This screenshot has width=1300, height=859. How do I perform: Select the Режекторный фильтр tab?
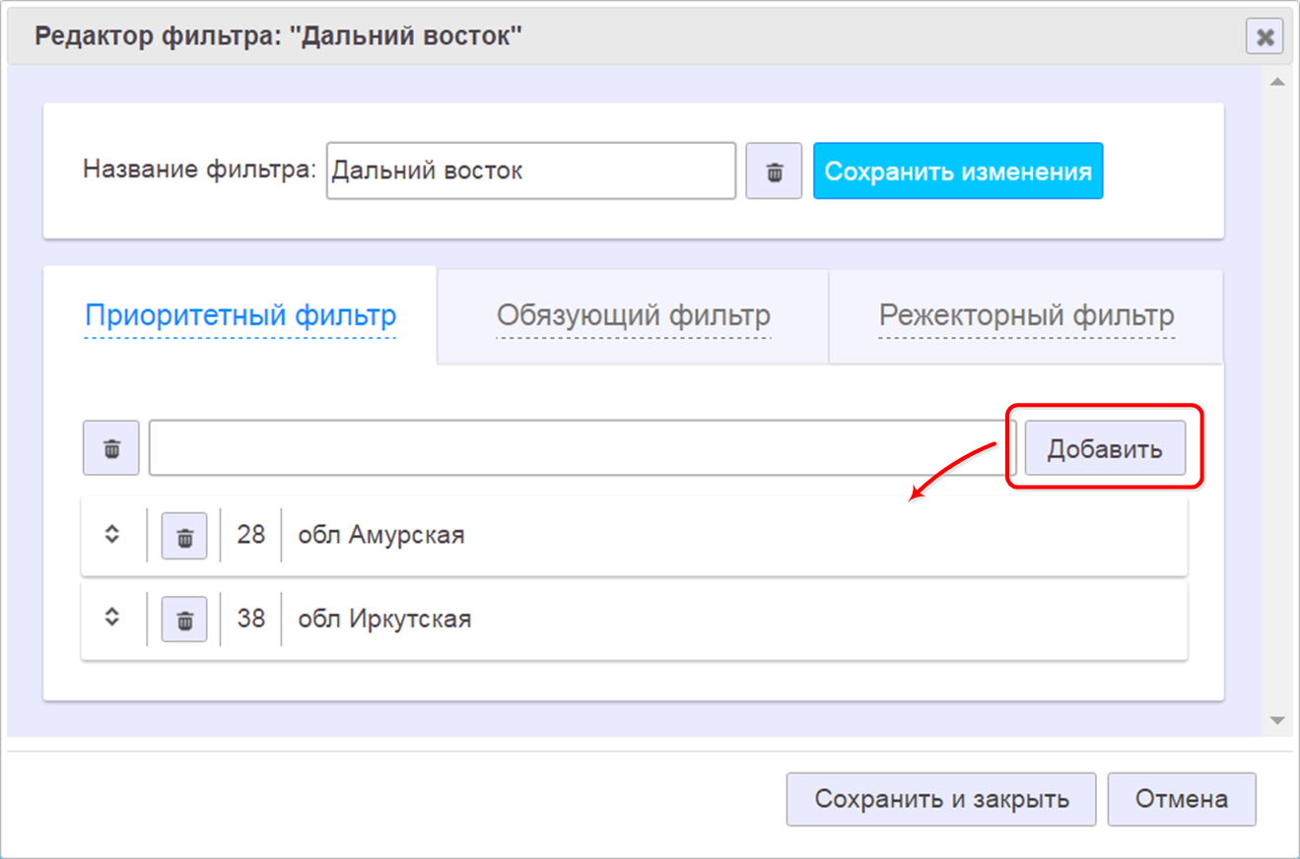tap(1026, 316)
